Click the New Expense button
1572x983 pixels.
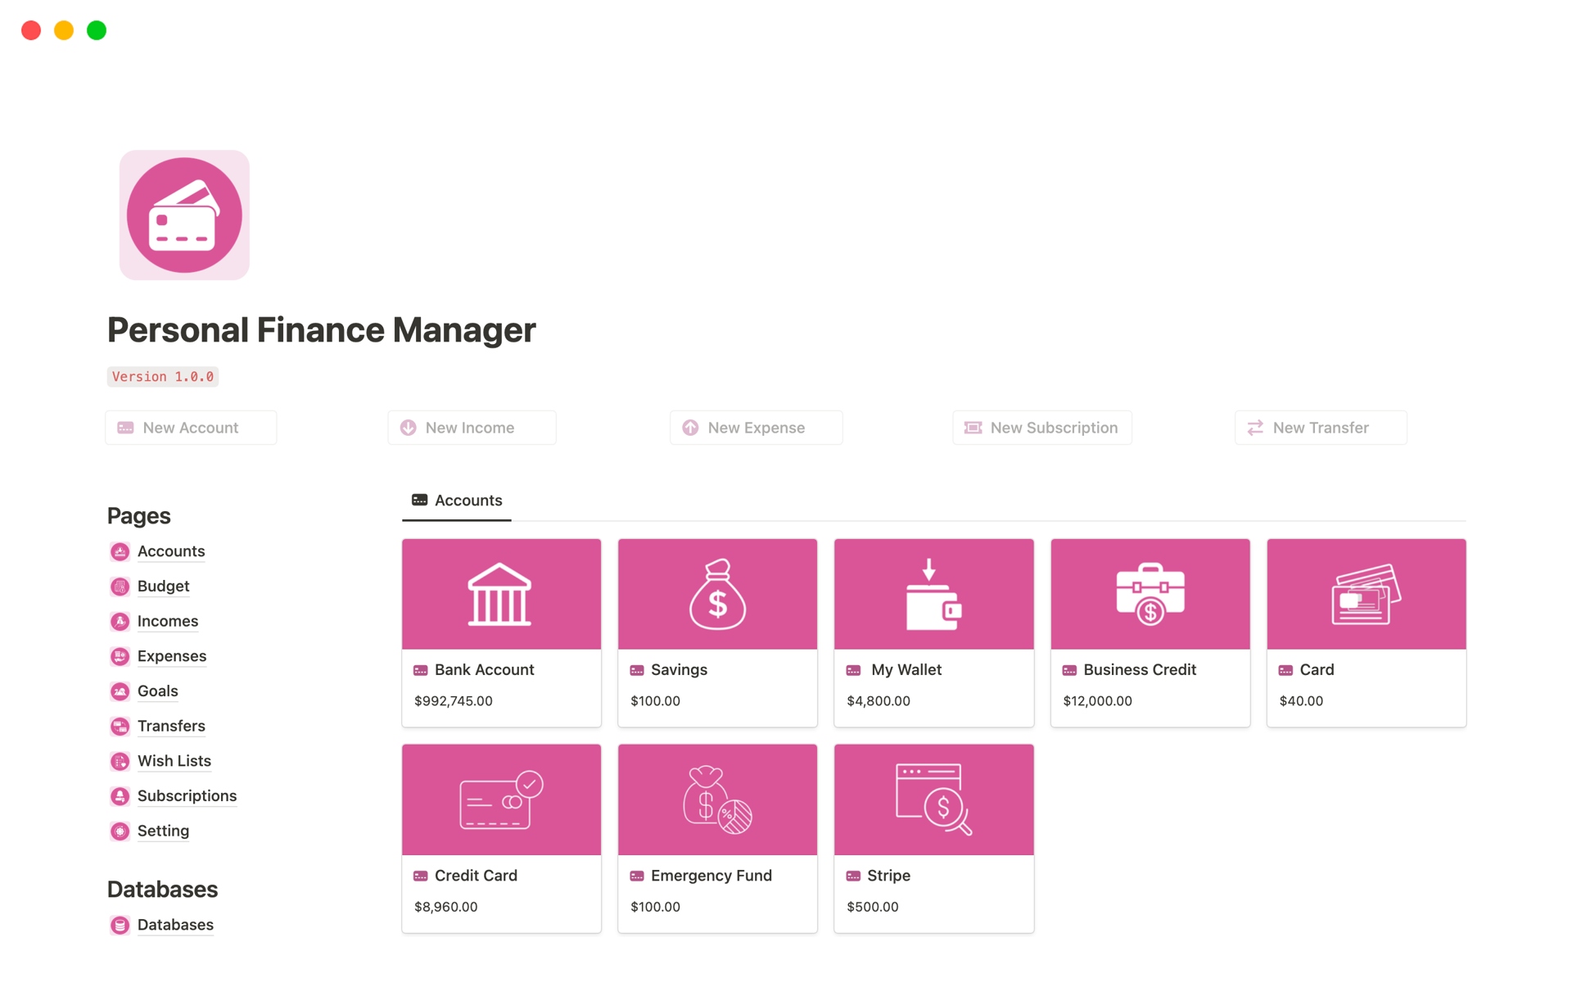pyautogui.click(x=756, y=427)
